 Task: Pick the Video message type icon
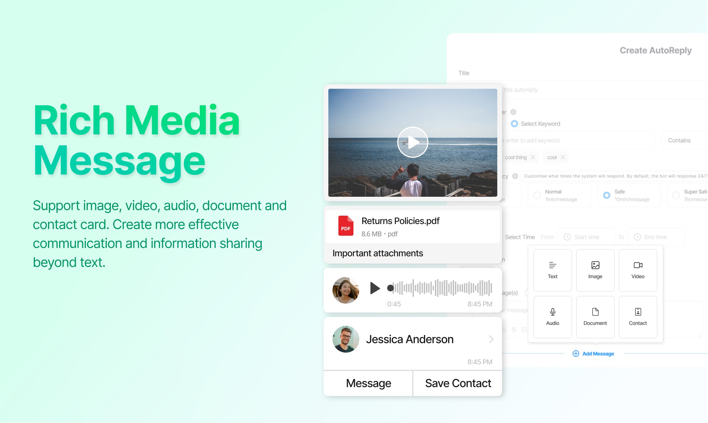coord(638,266)
